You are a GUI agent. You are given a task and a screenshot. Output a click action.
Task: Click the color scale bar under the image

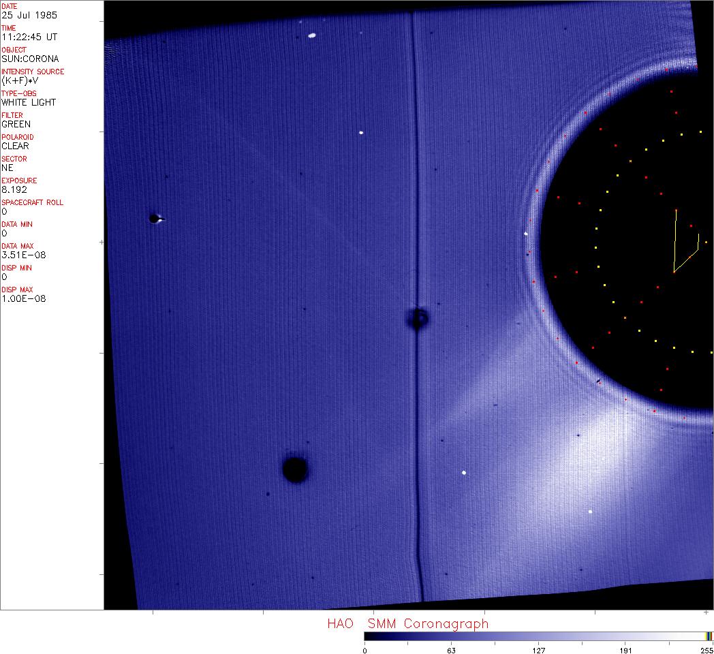point(535,636)
